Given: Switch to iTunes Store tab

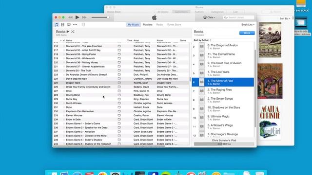Looking at the screenshot, I should [x=174, y=25].
